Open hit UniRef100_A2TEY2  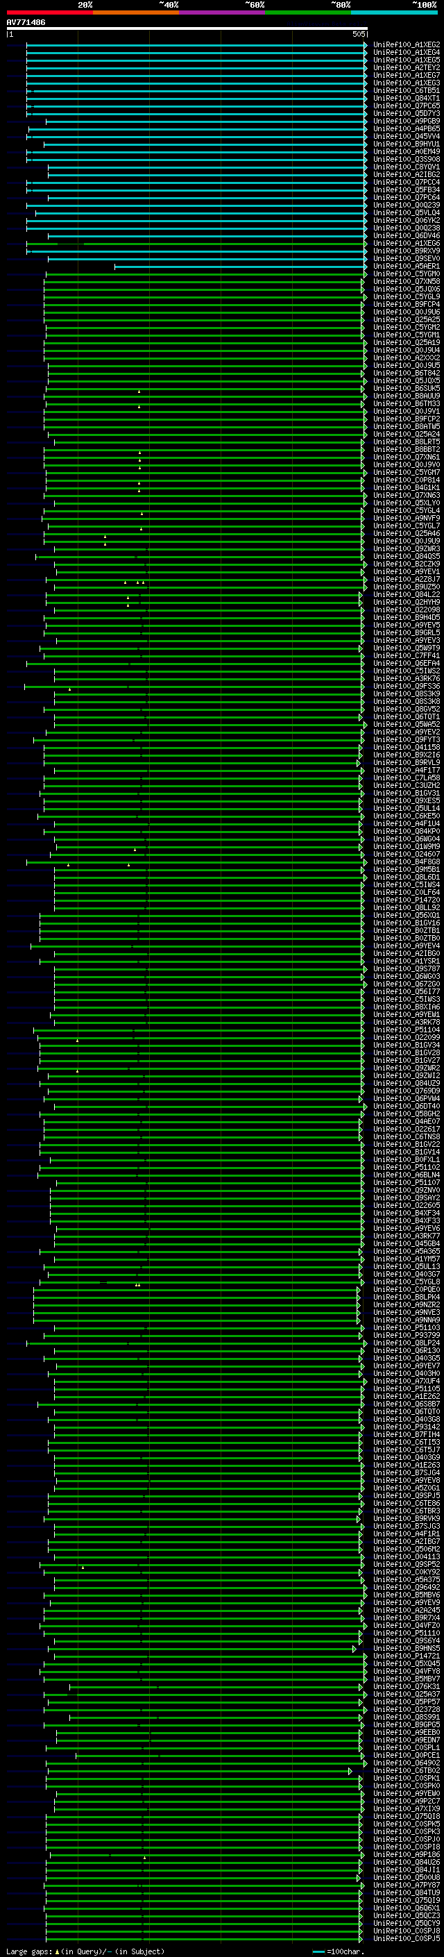[x=407, y=67]
